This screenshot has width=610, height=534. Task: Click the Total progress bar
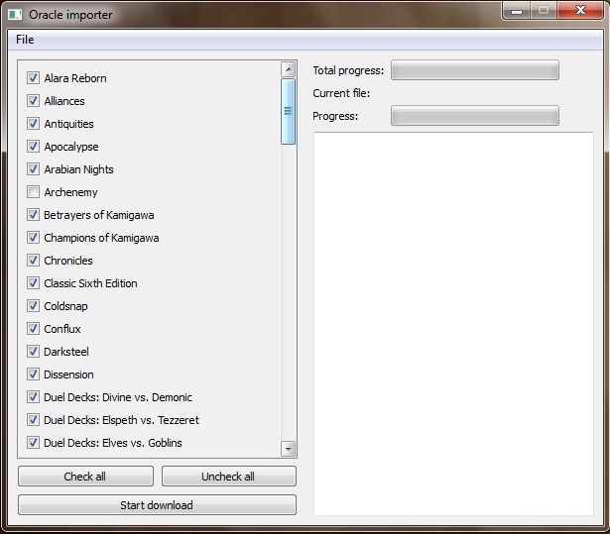[x=475, y=70]
